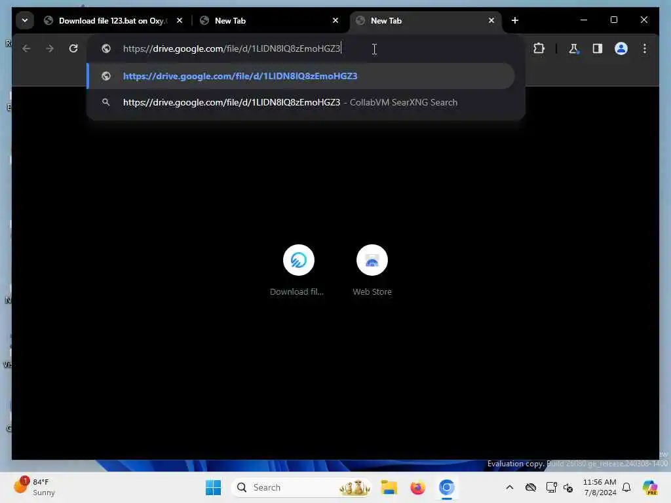Click the globe icon in address bar
The height and width of the screenshot is (503, 671).
[x=106, y=48]
